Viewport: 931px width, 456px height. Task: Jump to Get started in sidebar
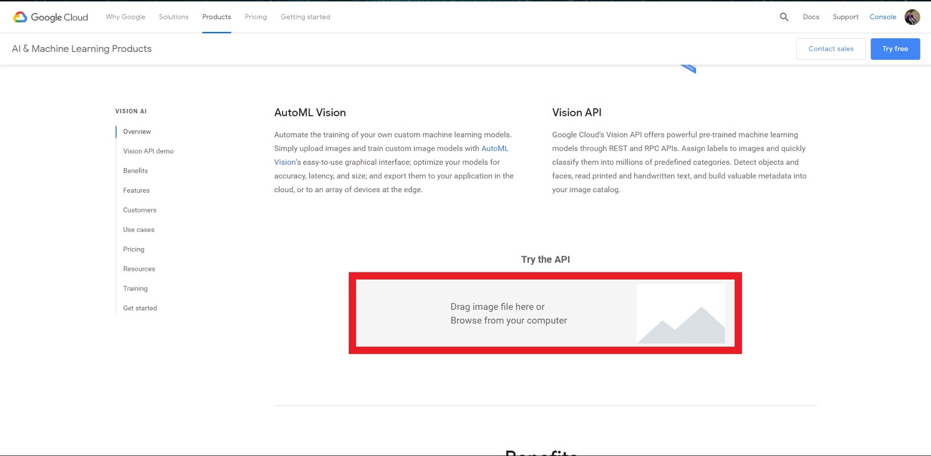click(140, 308)
